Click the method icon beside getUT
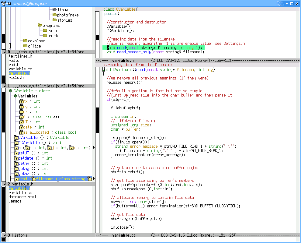 click(16, 153)
